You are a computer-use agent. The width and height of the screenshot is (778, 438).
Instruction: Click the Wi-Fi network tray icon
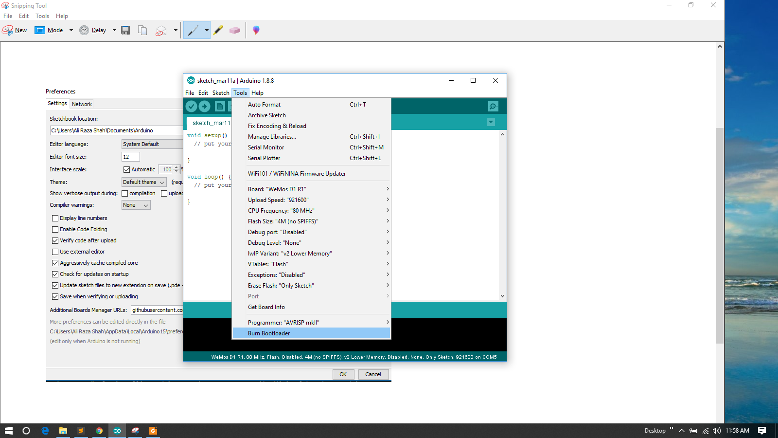tap(705, 431)
